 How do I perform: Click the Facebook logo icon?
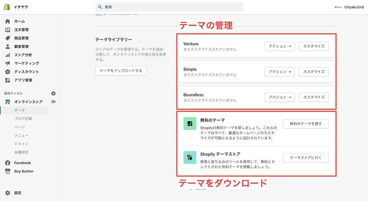tap(8, 163)
